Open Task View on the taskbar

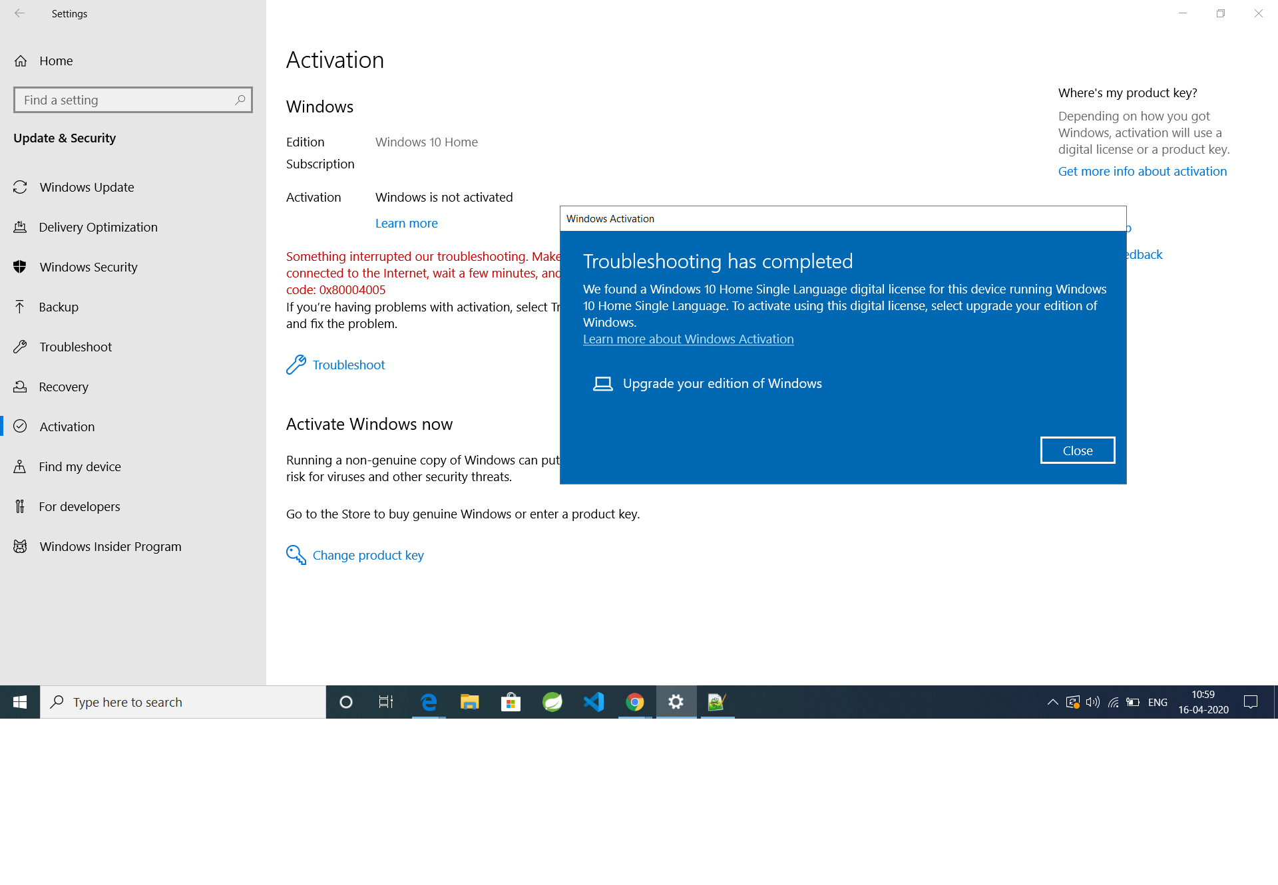tap(386, 702)
